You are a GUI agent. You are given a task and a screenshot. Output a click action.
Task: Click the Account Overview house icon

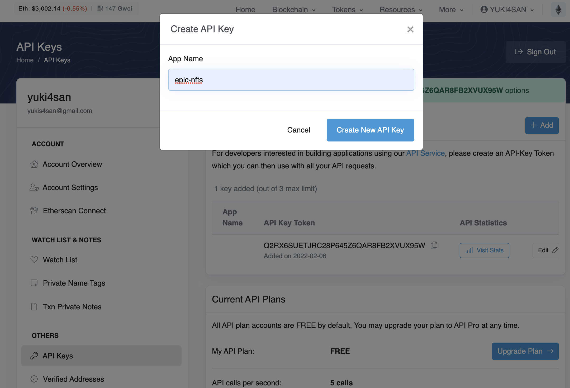[x=34, y=164]
